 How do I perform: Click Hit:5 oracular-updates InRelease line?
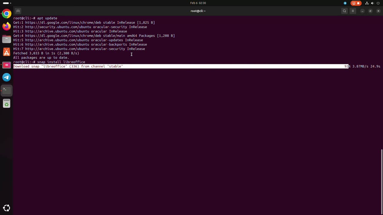coord(78,40)
